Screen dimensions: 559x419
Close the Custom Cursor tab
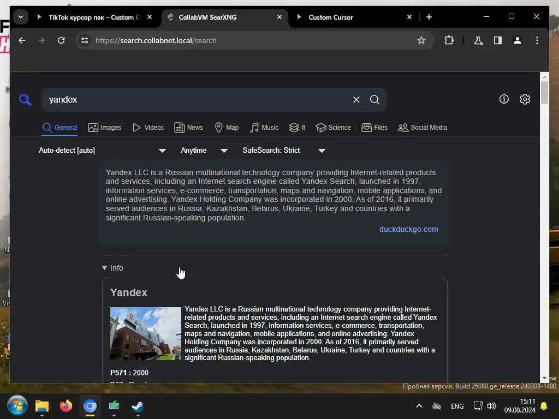click(x=409, y=17)
